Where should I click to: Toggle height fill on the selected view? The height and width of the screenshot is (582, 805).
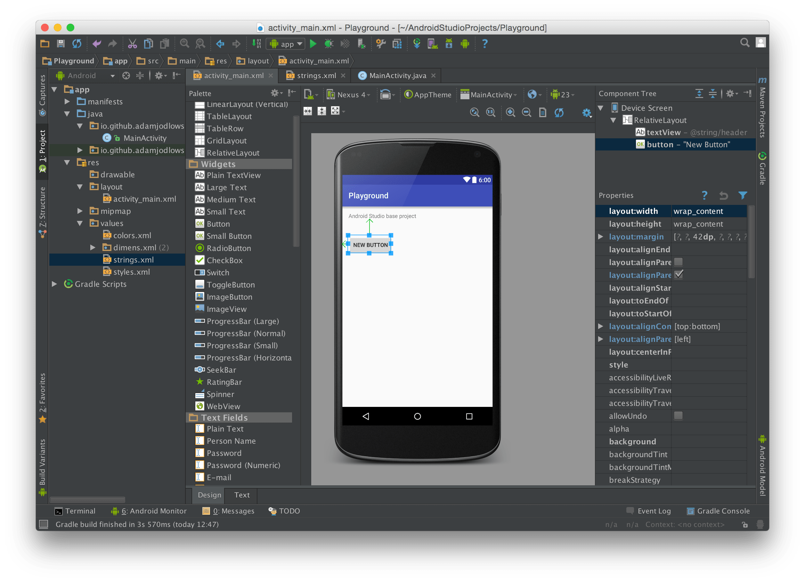click(x=321, y=111)
